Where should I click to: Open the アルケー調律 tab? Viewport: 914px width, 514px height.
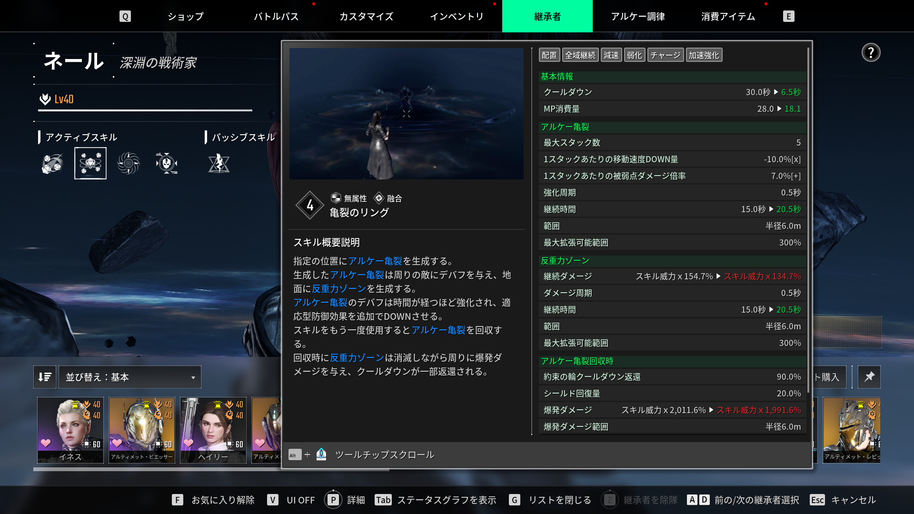click(638, 16)
